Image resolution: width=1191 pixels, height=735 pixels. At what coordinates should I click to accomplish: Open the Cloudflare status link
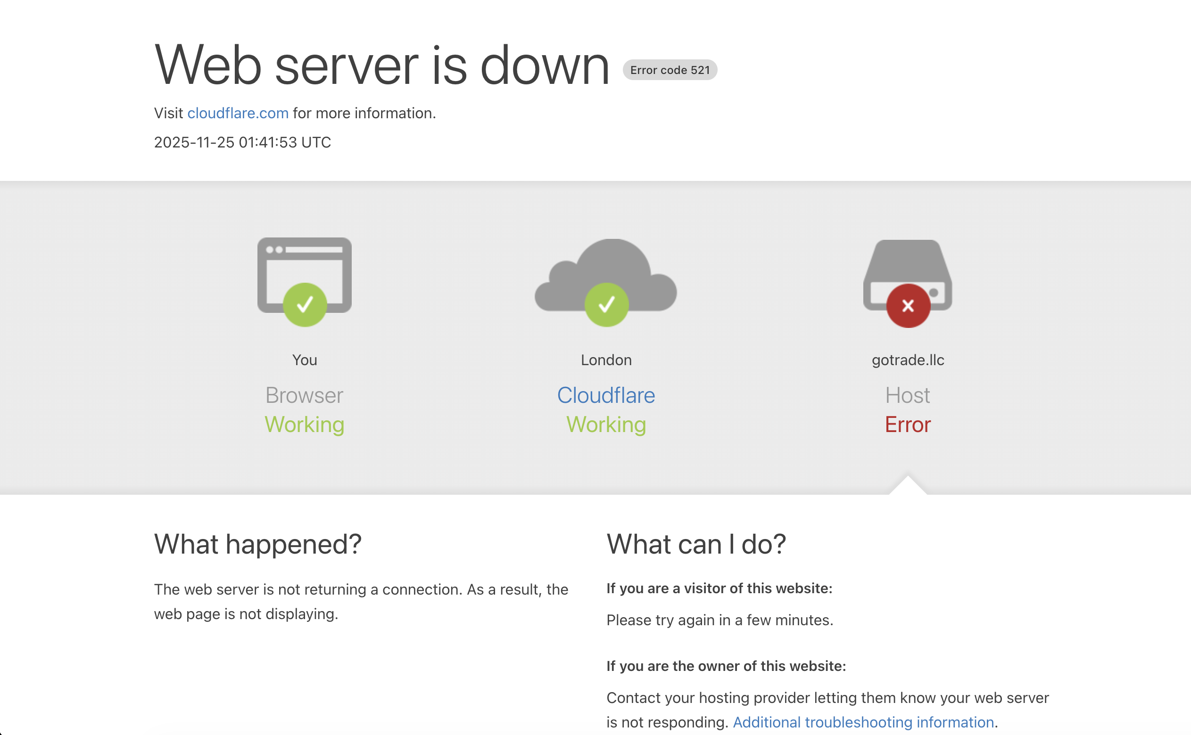point(606,395)
